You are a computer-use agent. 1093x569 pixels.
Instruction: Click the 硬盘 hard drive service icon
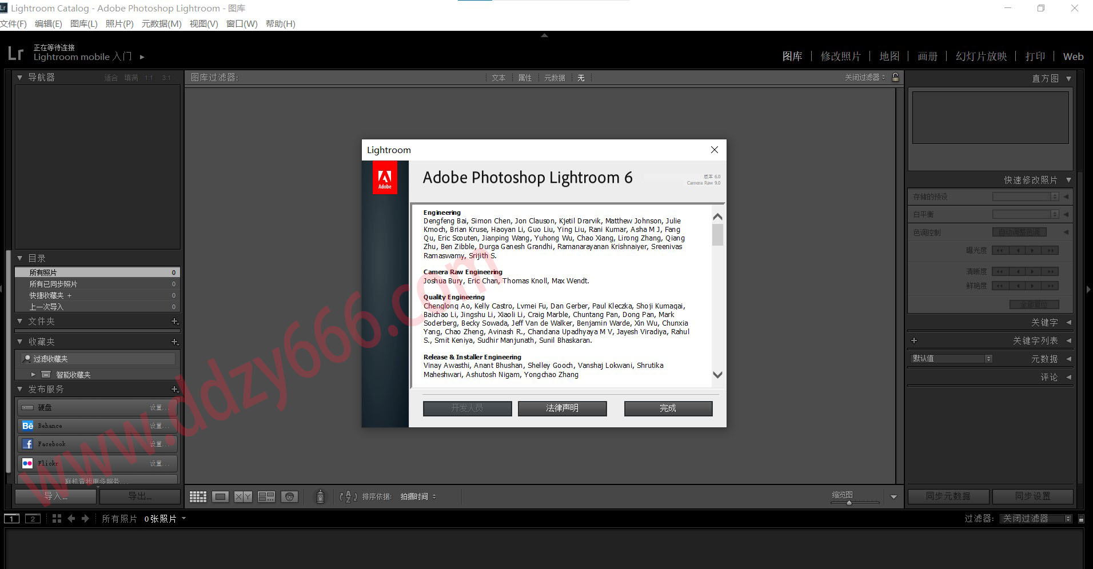(27, 407)
